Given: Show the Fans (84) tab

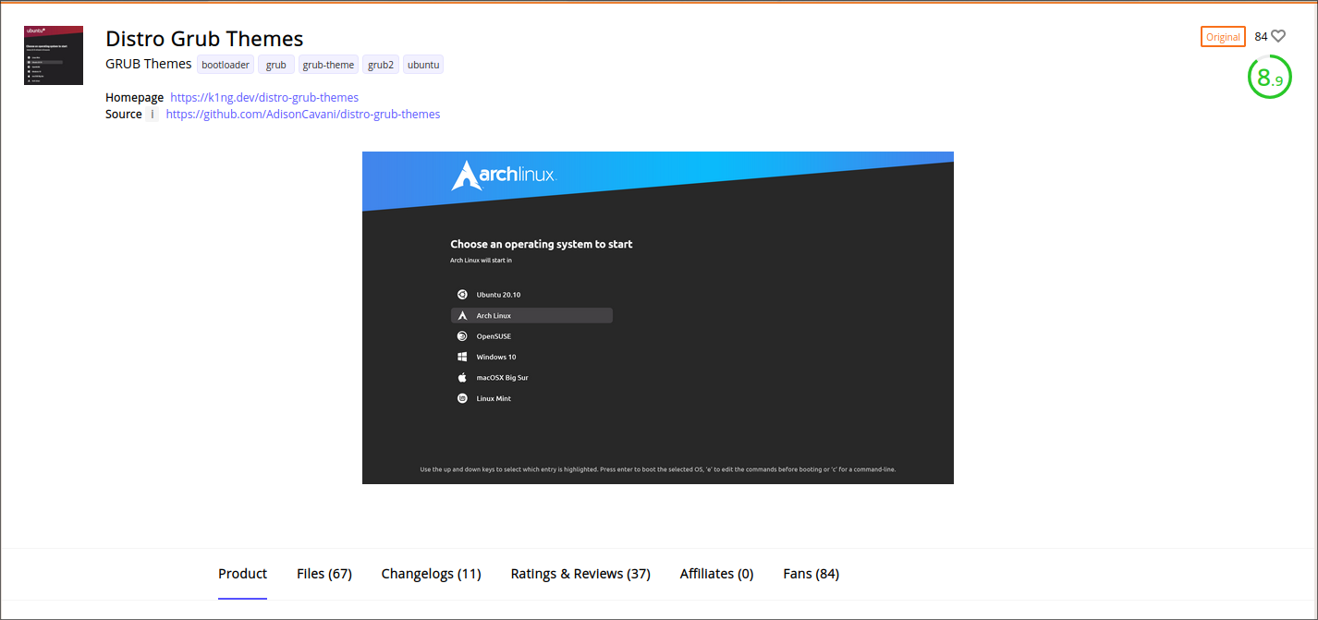Looking at the screenshot, I should (811, 574).
